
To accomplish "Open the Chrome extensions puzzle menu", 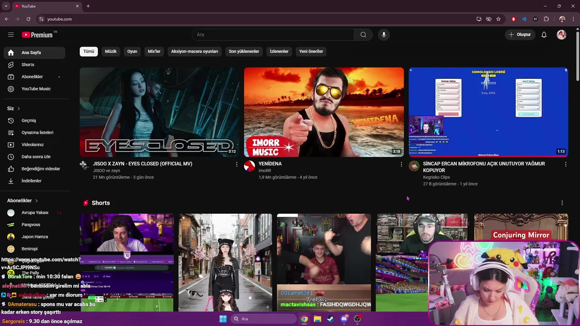I will coord(546,19).
